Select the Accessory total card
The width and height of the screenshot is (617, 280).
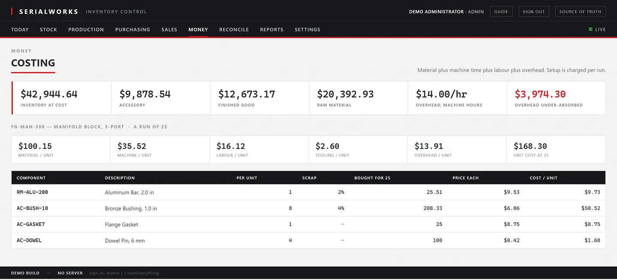161,98
